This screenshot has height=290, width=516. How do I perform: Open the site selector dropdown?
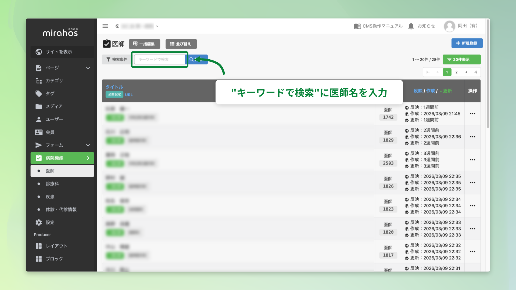(x=137, y=26)
